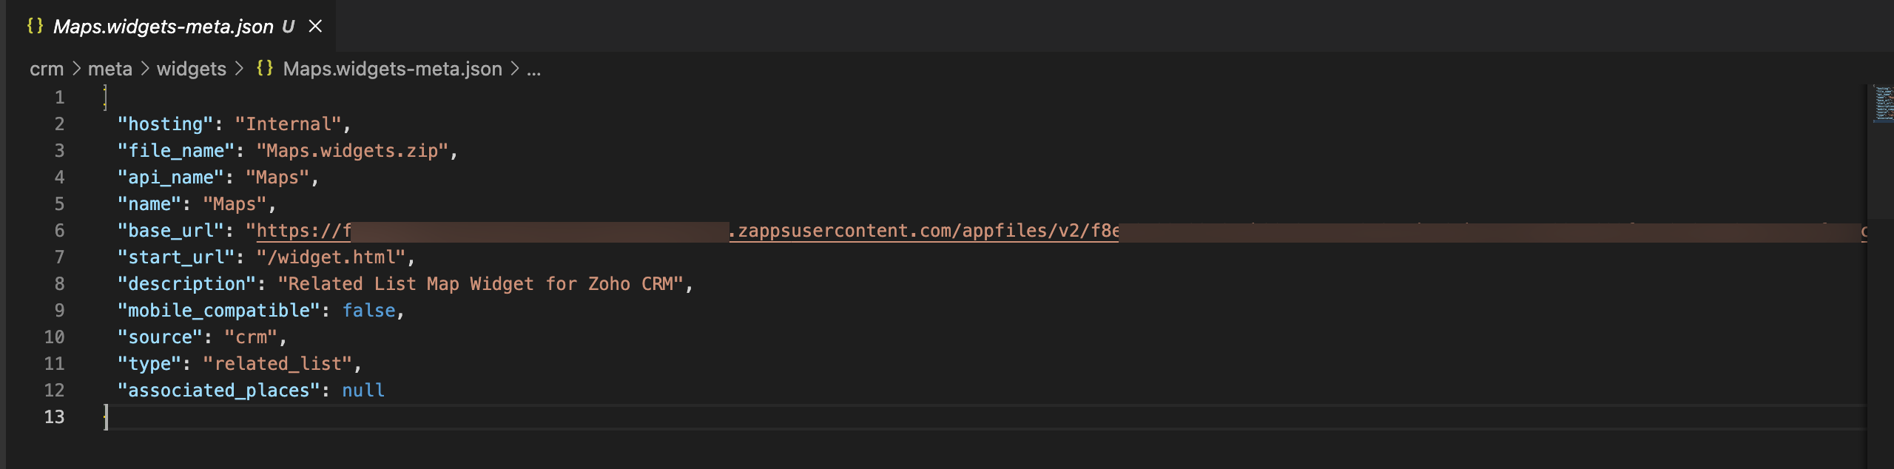Click the false value of mobile_compatible
Screen dimensions: 1894x469
(368, 311)
